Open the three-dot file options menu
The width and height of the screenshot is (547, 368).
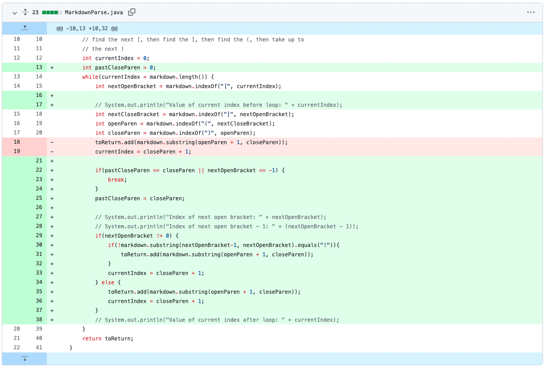tap(531, 12)
